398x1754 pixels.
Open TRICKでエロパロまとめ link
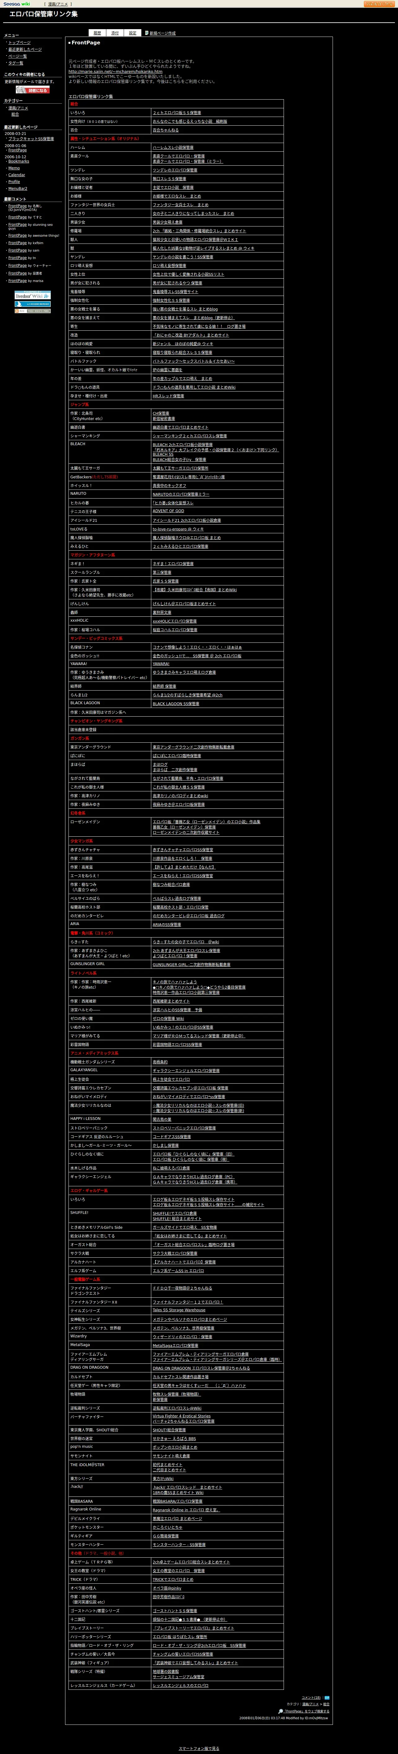173,1579
